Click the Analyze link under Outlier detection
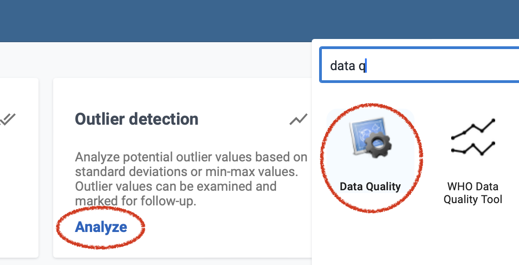The image size is (519, 265). pos(101,227)
